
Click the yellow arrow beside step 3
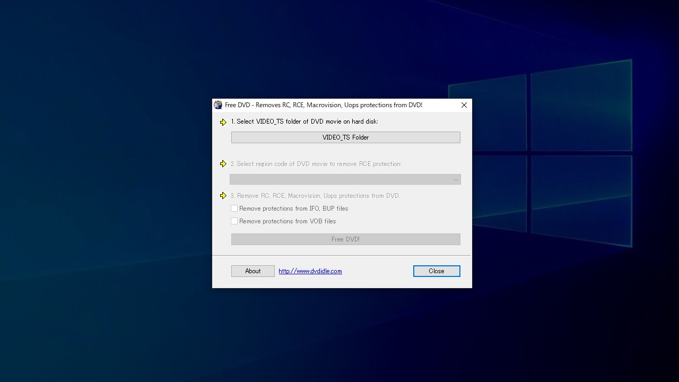[223, 196]
